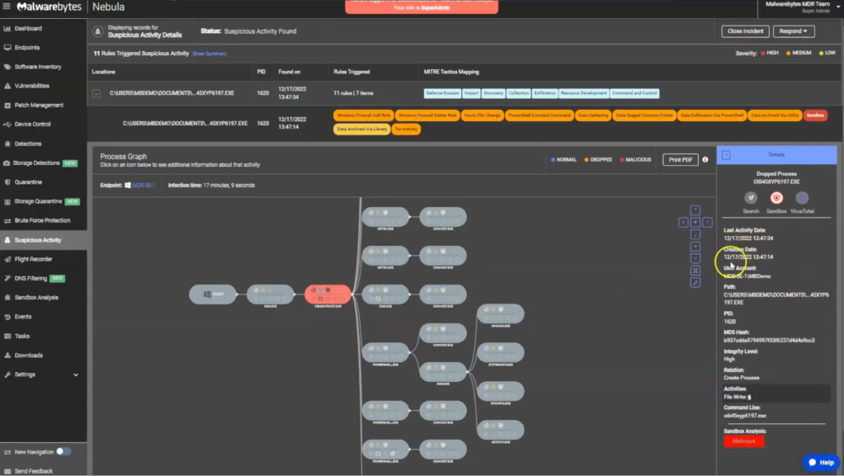The width and height of the screenshot is (844, 476).
Task: Select the red malicious process node
Action: (x=328, y=294)
